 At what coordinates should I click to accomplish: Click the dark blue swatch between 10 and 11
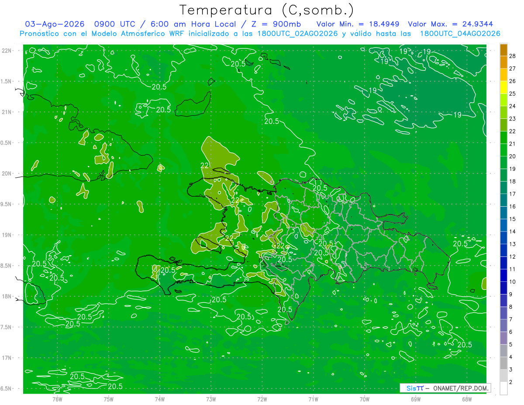[x=503, y=275]
